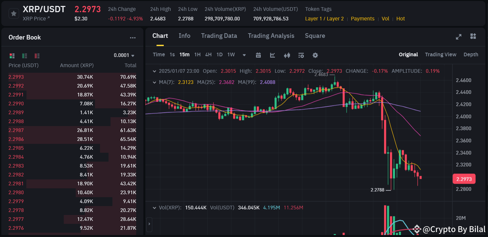Select the 2.2992 ask price row

[72, 86]
